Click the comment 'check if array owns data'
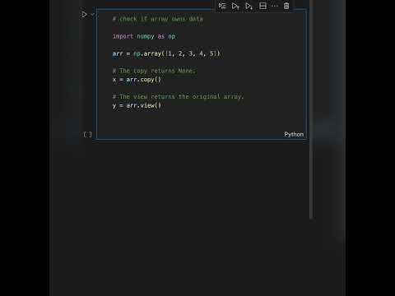The height and width of the screenshot is (296, 395). [158, 19]
